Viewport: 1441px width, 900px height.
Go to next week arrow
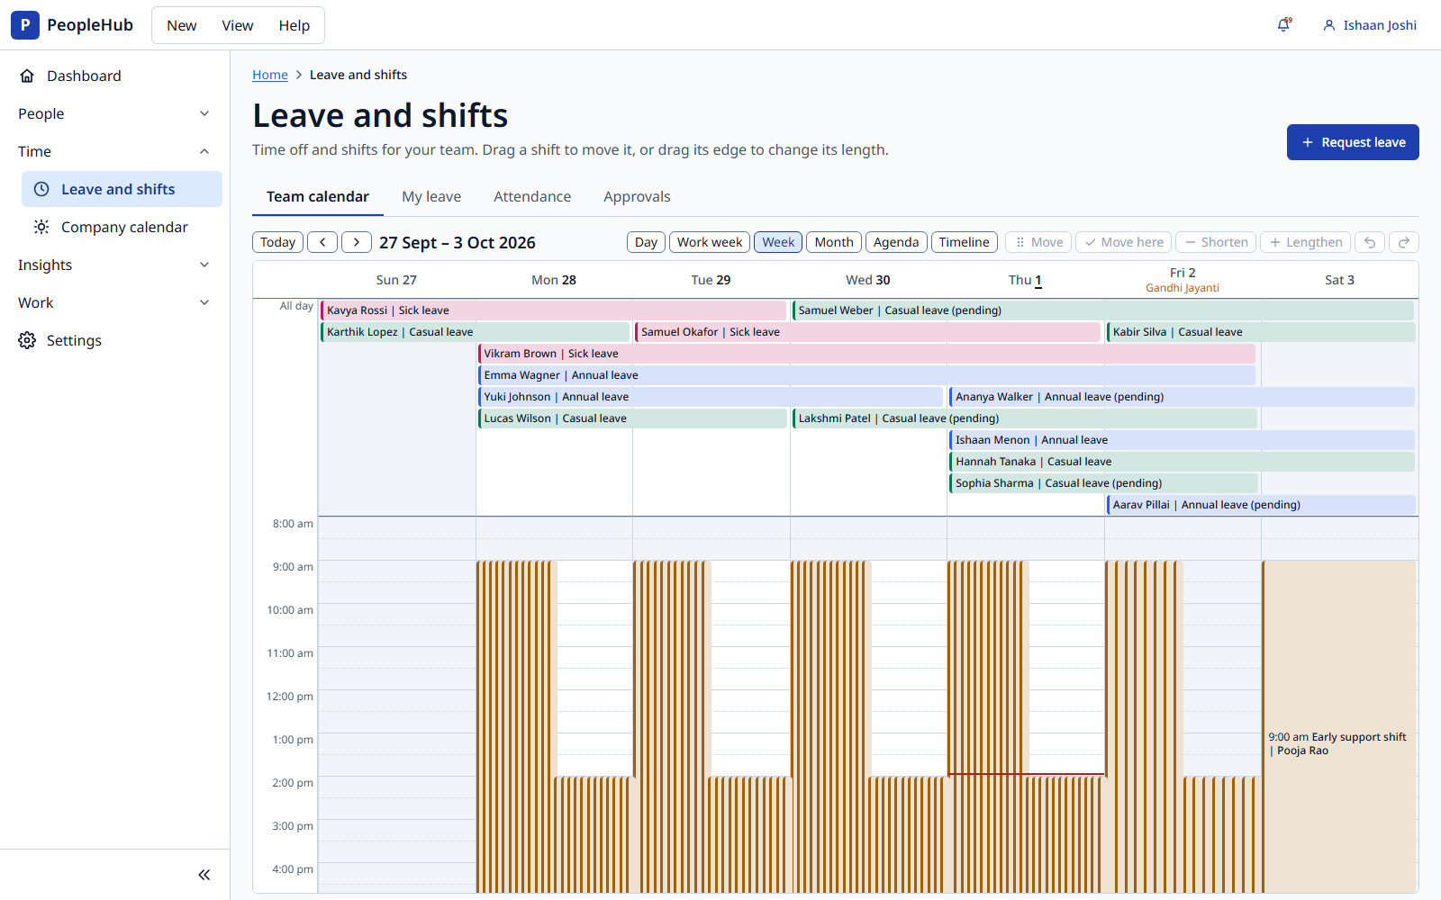pos(357,242)
